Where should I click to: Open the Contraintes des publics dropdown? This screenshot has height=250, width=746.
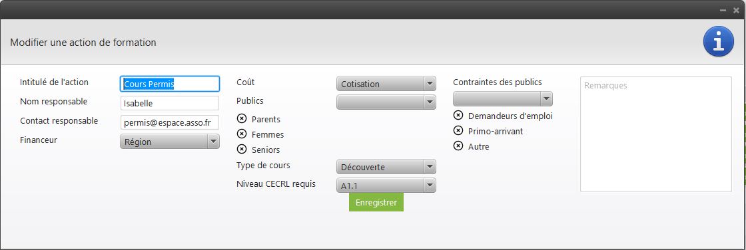click(x=503, y=99)
